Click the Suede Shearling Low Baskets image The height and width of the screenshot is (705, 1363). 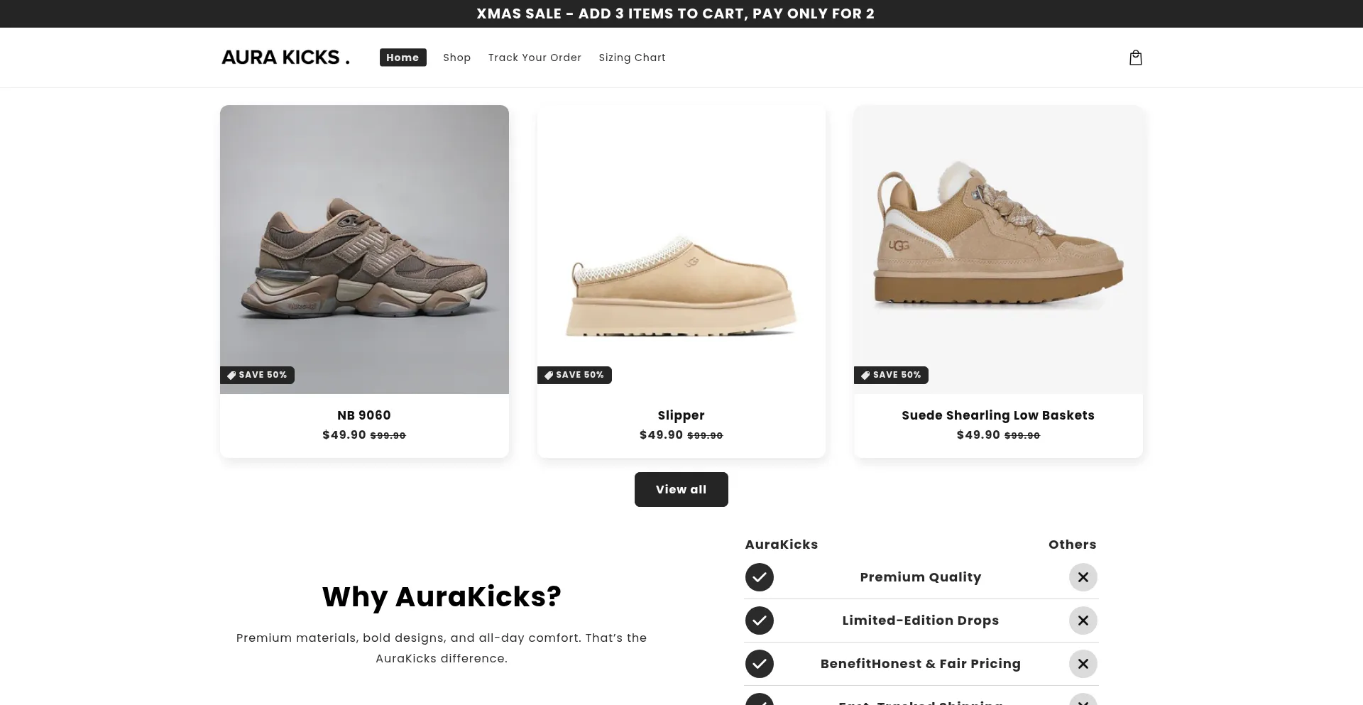[997, 248]
